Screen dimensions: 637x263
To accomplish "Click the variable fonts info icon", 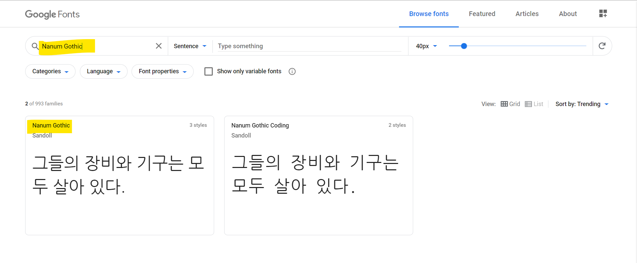I will click(x=292, y=71).
